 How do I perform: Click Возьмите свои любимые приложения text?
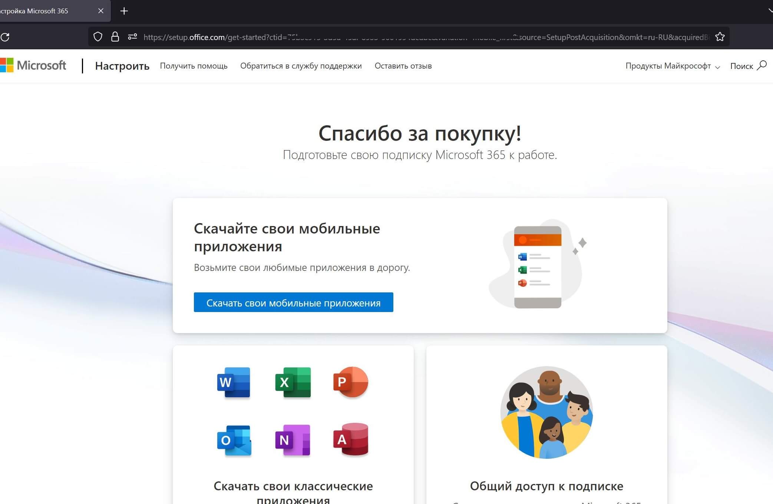[x=302, y=268]
